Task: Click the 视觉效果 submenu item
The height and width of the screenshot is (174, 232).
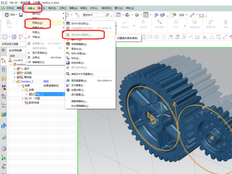Action: [78, 63]
